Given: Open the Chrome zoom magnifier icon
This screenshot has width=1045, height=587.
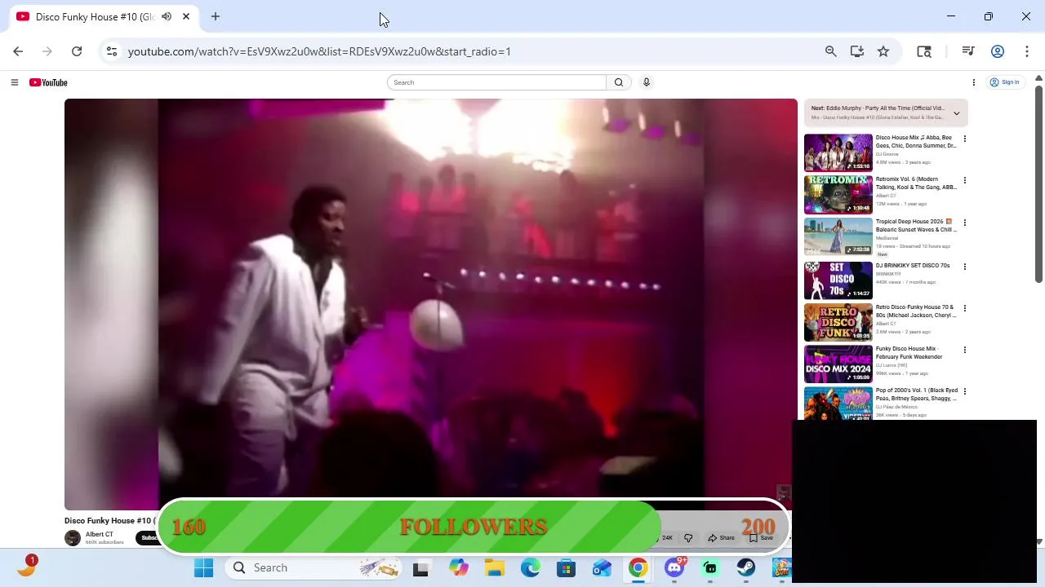Looking at the screenshot, I should (831, 51).
